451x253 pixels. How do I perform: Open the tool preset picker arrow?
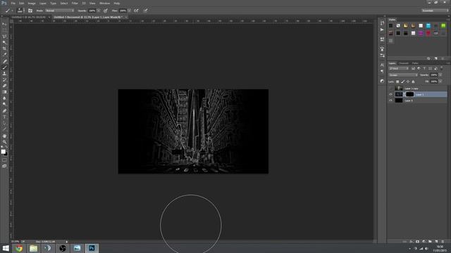point(13,11)
